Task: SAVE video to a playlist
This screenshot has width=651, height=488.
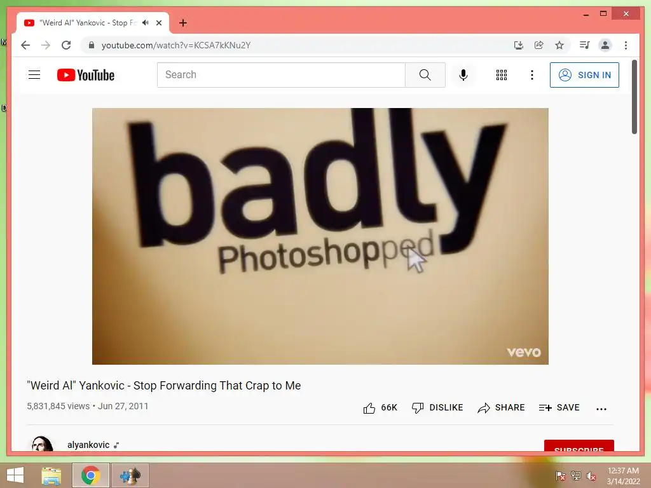Action: [559, 408]
